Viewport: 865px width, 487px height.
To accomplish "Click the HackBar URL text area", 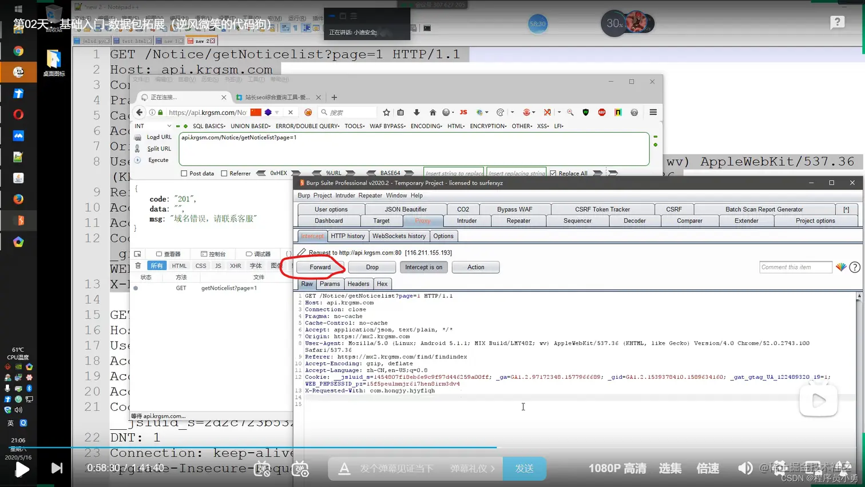I will 414,149.
